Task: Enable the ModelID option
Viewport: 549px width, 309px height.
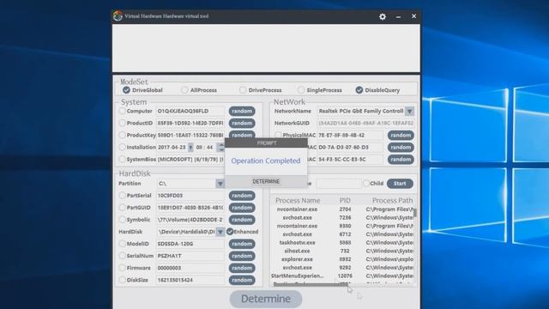Action: click(122, 244)
